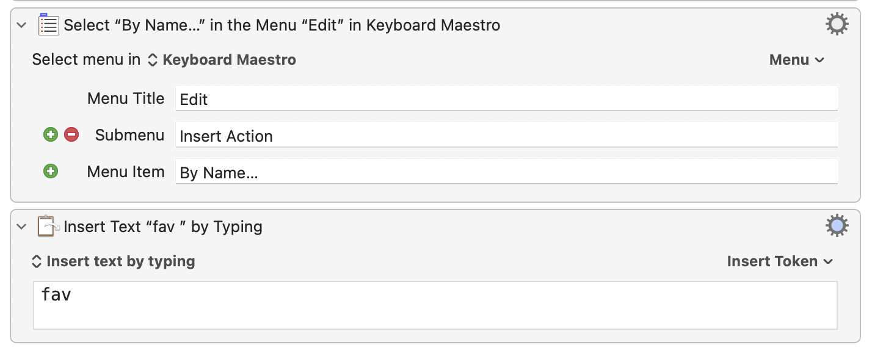This screenshot has height=353, width=872.
Task: Open the Insert Token dropdown
Action: 779,261
